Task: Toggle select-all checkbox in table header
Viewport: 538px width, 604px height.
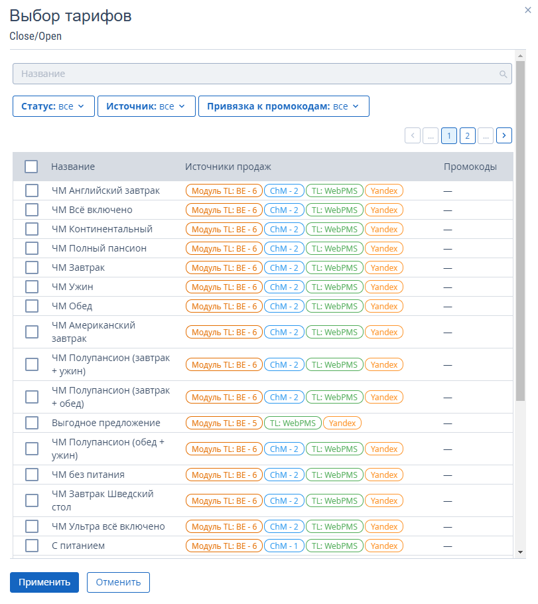Action: (x=31, y=167)
